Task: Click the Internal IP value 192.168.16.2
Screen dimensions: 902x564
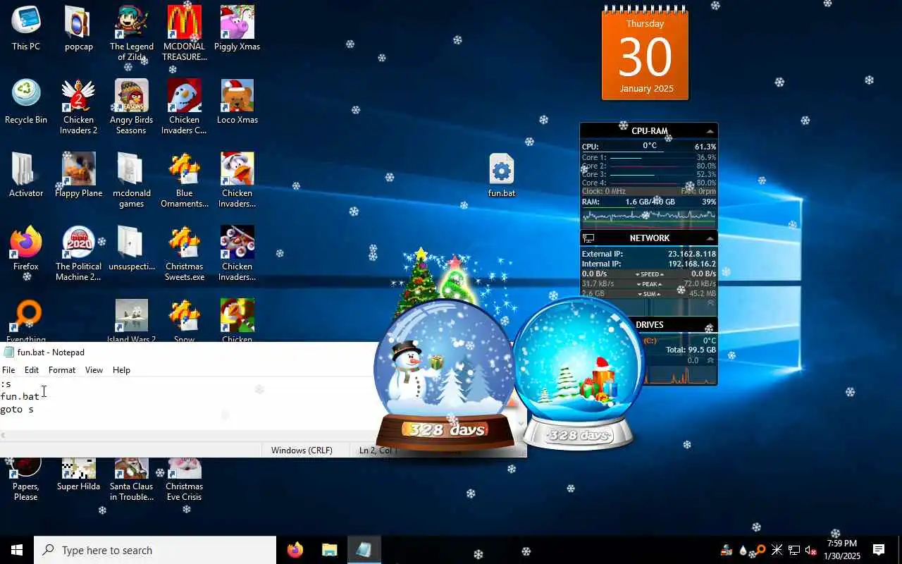Action: (x=691, y=264)
